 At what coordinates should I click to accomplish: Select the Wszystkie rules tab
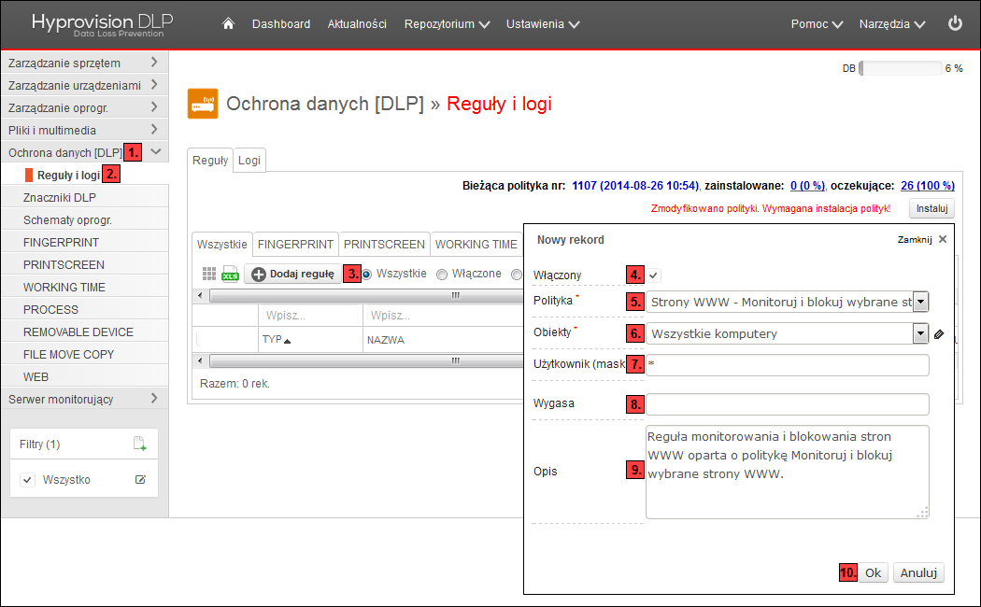point(222,245)
